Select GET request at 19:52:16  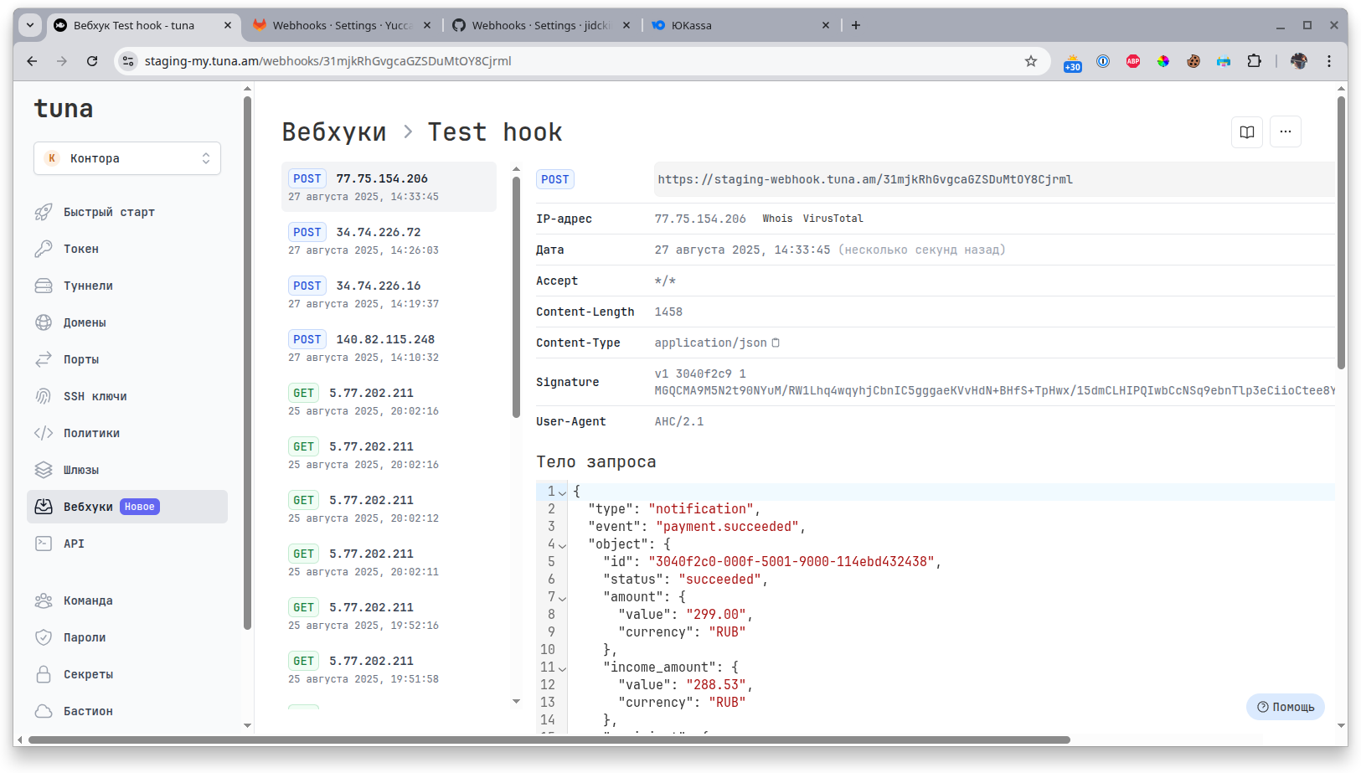(x=389, y=616)
